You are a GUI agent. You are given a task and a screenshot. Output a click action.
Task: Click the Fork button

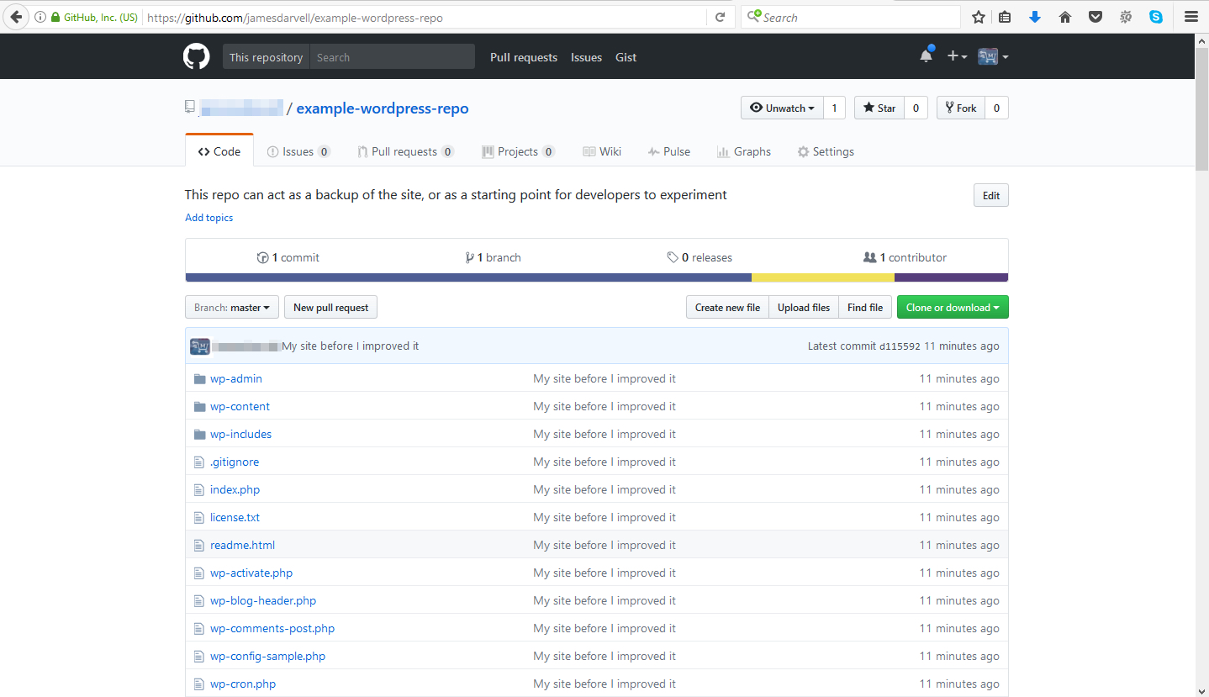959,108
